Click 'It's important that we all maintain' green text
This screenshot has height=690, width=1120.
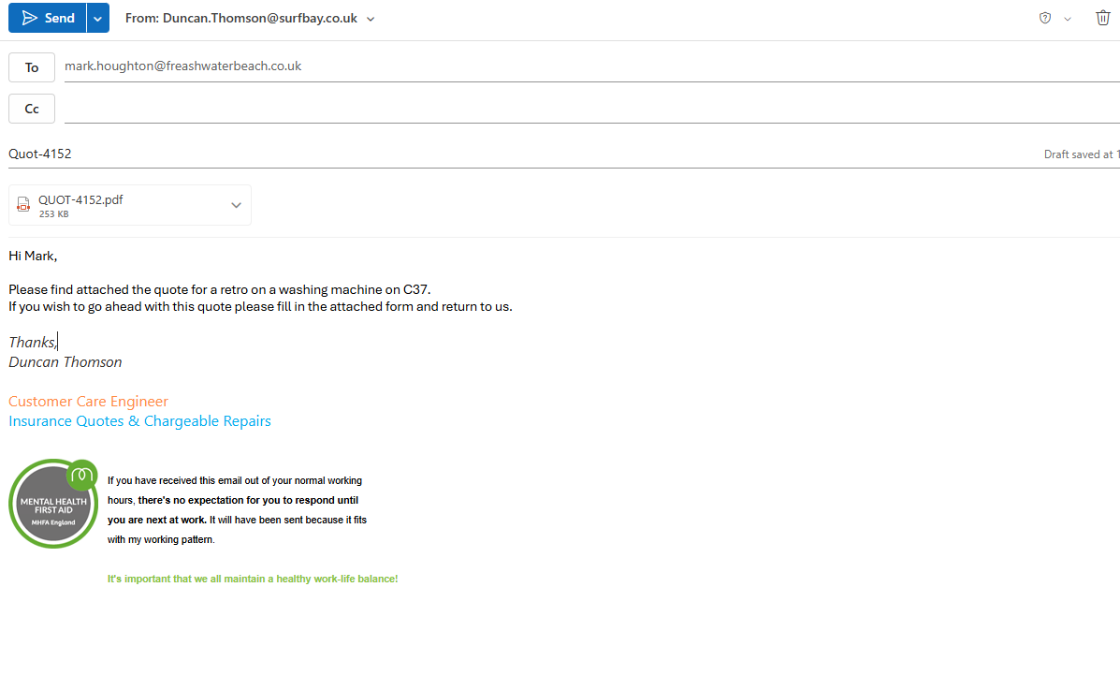[x=252, y=580]
